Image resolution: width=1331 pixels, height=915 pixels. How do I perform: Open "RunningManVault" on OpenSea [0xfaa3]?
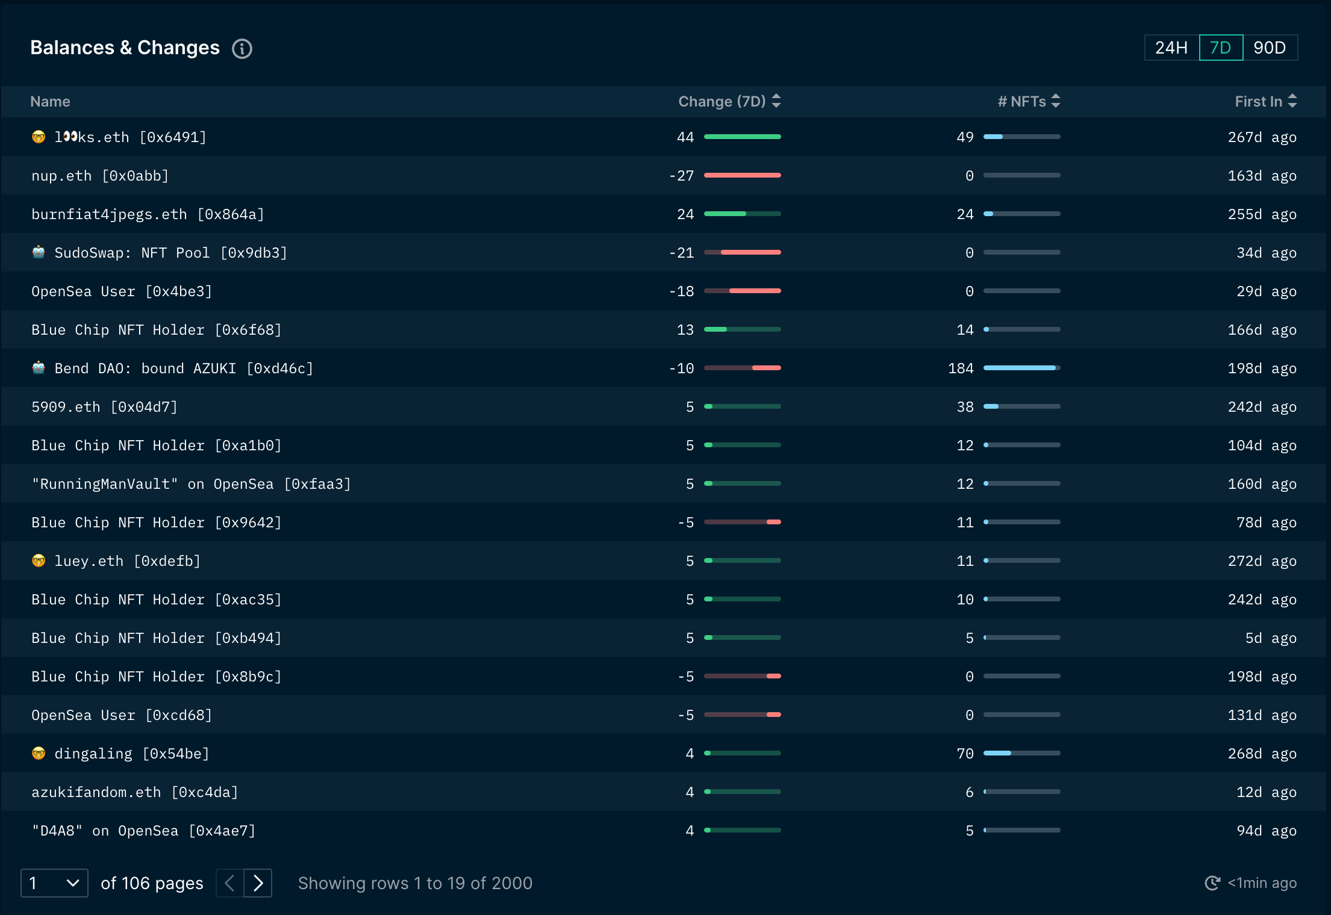(191, 484)
